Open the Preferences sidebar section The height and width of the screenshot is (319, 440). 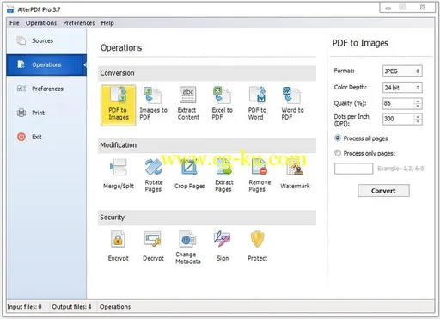coord(46,89)
